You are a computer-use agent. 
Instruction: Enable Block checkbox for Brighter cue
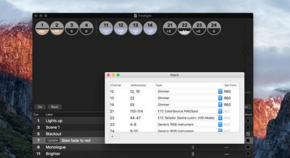tap(248, 154)
